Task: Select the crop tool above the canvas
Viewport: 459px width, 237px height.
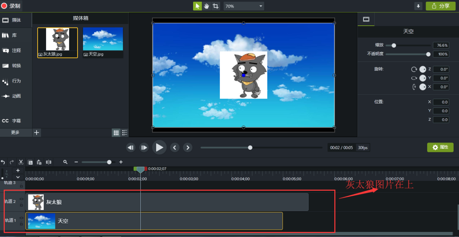Action: click(216, 6)
